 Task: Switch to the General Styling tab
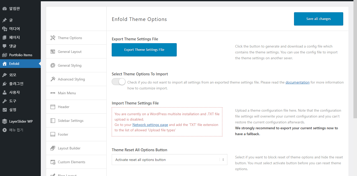(76, 65)
